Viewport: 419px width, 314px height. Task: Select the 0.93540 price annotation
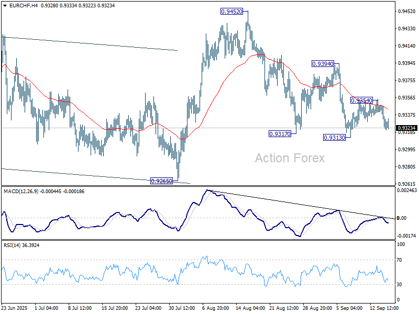pyautogui.click(x=361, y=100)
